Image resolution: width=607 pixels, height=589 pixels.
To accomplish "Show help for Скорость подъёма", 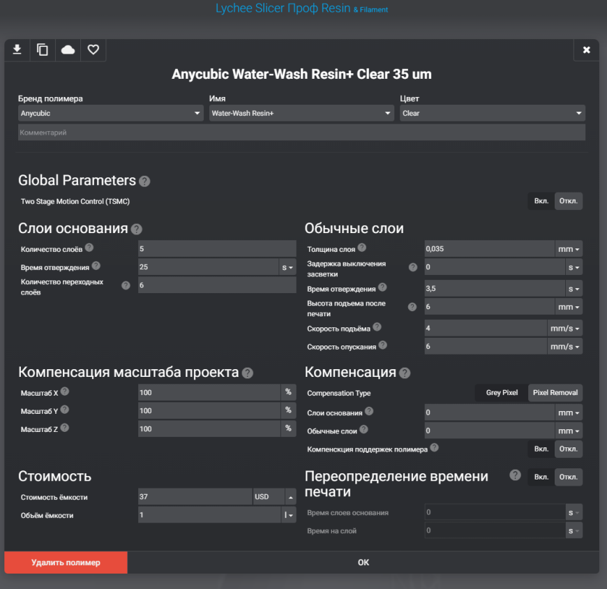I will pyautogui.click(x=377, y=327).
